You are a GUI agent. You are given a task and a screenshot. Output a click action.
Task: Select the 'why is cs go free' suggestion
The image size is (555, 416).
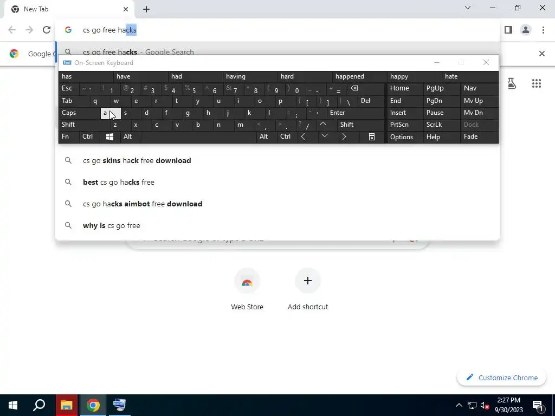[277, 225]
